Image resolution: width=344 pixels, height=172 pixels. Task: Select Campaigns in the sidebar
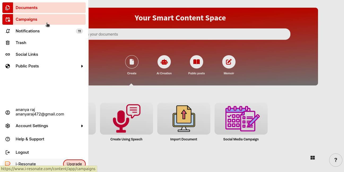point(27,19)
